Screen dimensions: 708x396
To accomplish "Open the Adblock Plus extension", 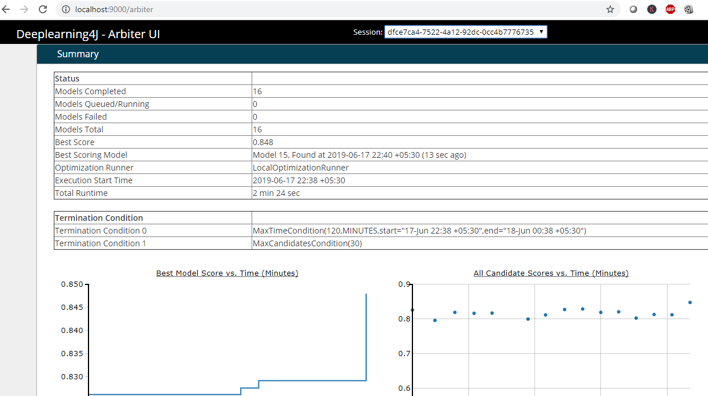I will (670, 9).
